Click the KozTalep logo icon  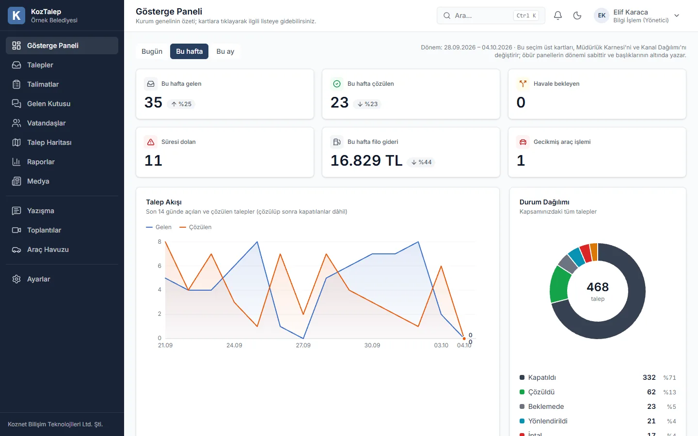tap(16, 16)
